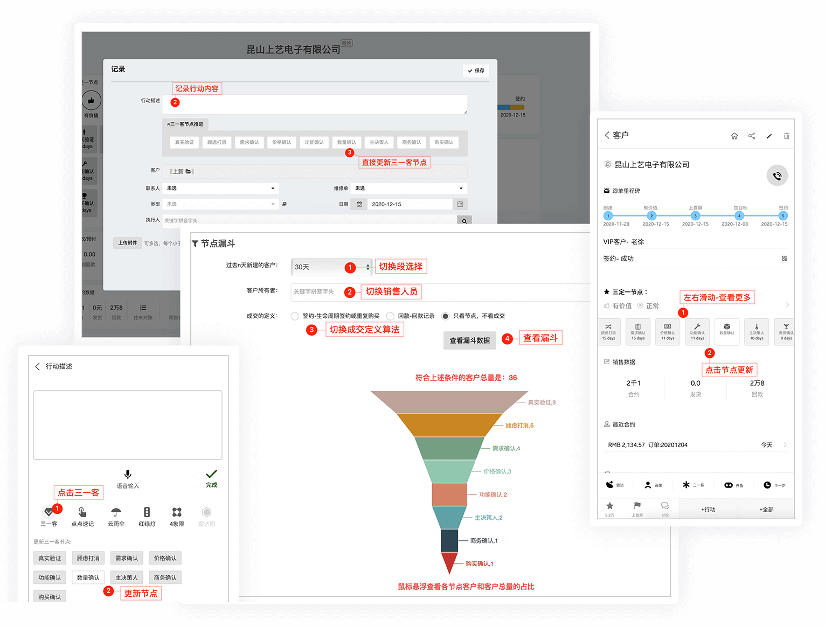
Task: Open 下一步 clock icon in bottom bar
Action: click(767, 485)
